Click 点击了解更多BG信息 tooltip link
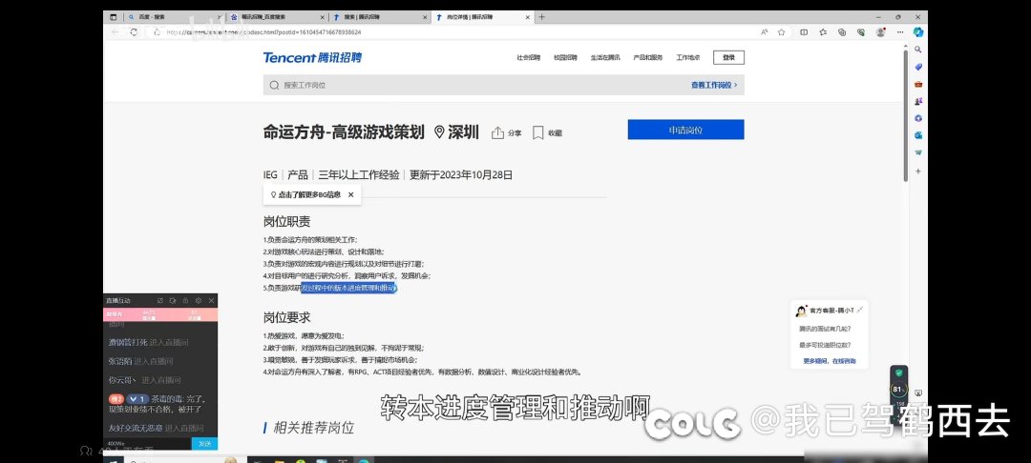Viewport: 1031px width, 463px height. [x=309, y=194]
